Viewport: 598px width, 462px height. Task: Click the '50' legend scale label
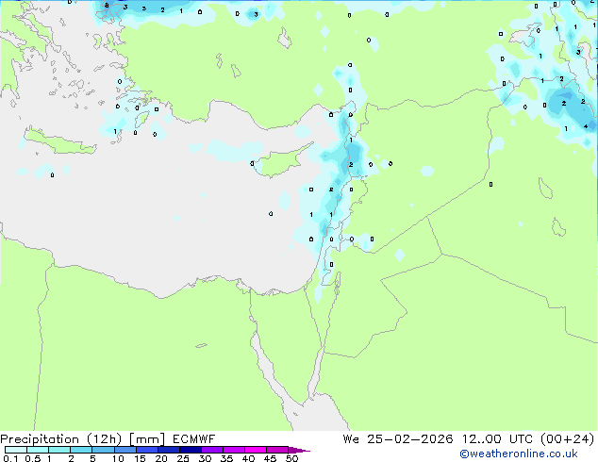pos(291,458)
